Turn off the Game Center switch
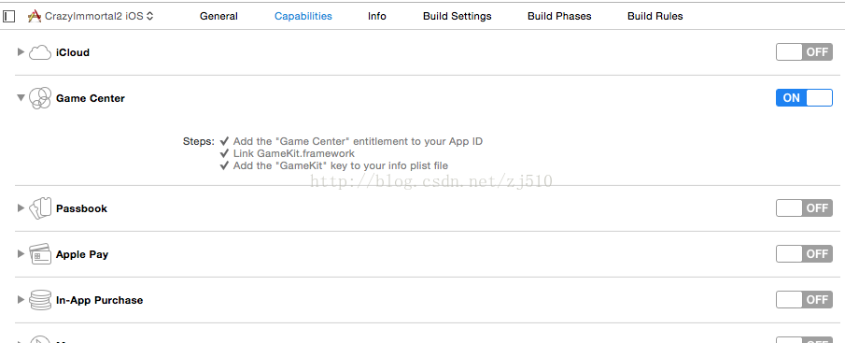This screenshot has width=845, height=343. 804,97
